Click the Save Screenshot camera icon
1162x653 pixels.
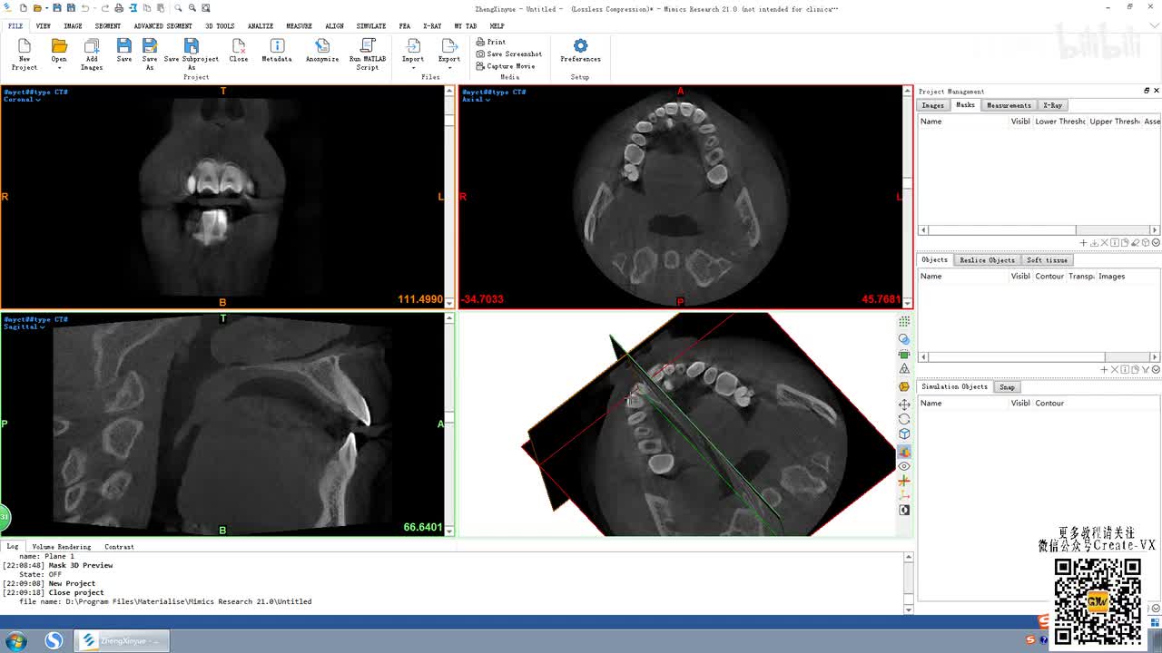481,54
